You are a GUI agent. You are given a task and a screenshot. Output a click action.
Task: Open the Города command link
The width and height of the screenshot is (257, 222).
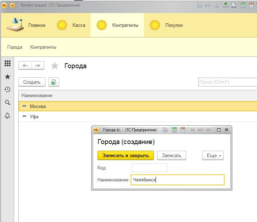pos(15,47)
